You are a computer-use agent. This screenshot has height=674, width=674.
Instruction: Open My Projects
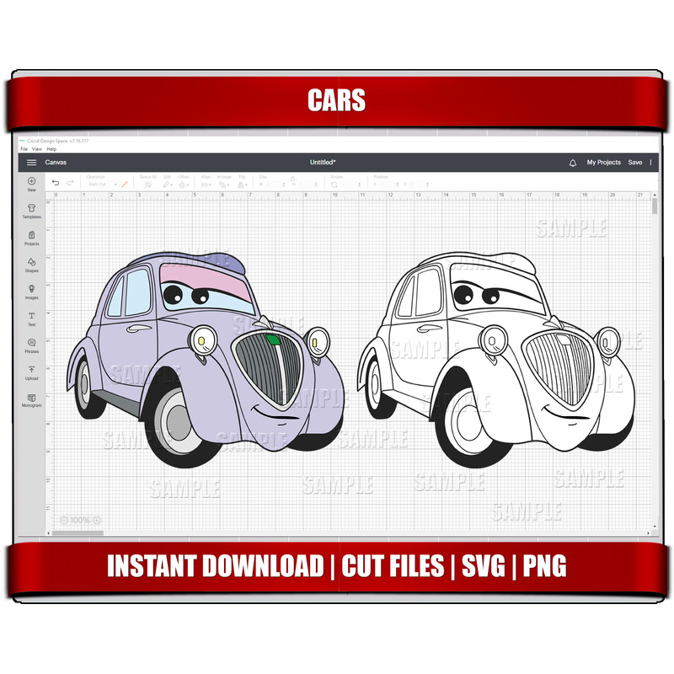[603, 162]
